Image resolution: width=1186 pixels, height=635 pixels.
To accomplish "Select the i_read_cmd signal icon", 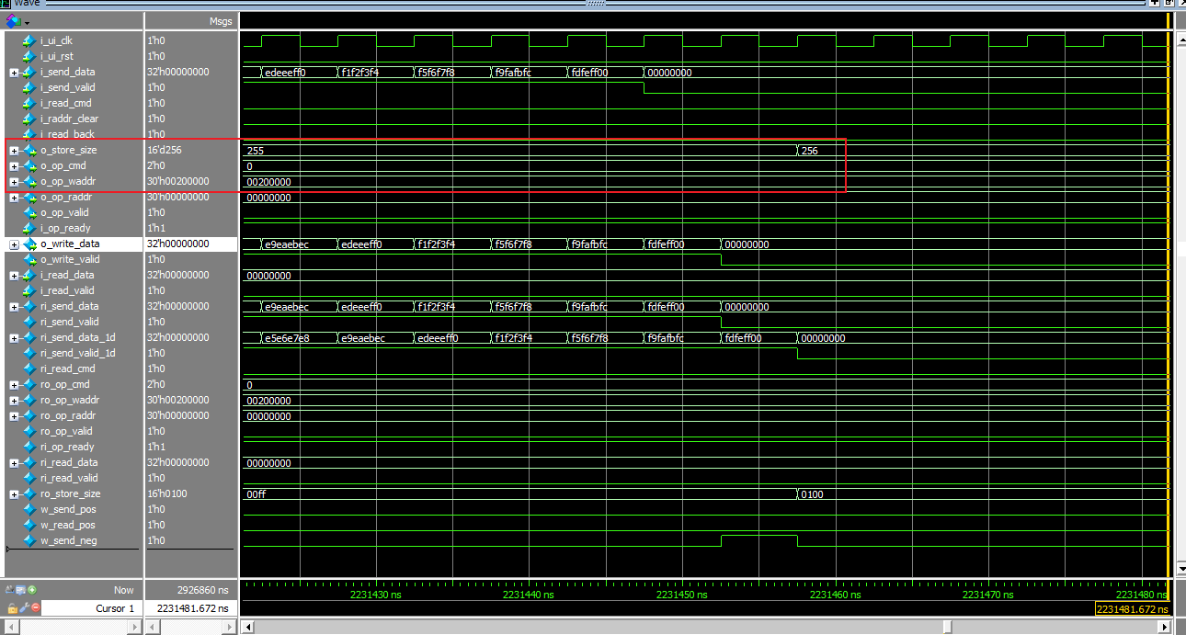I will point(29,103).
